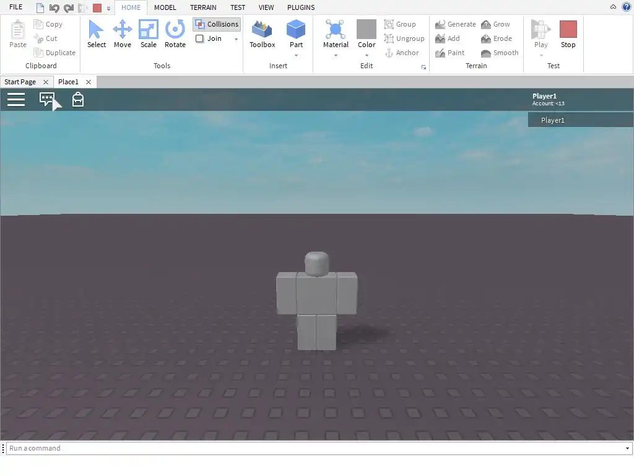
Task: Open the FILE menu
Action: 15,7
